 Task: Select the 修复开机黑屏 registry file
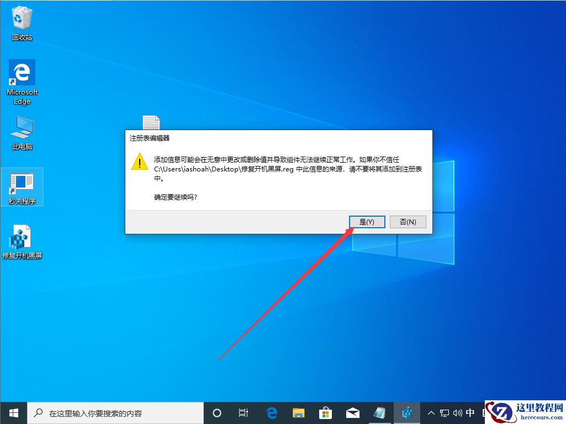pyautogui.click(x=22, y=237)
